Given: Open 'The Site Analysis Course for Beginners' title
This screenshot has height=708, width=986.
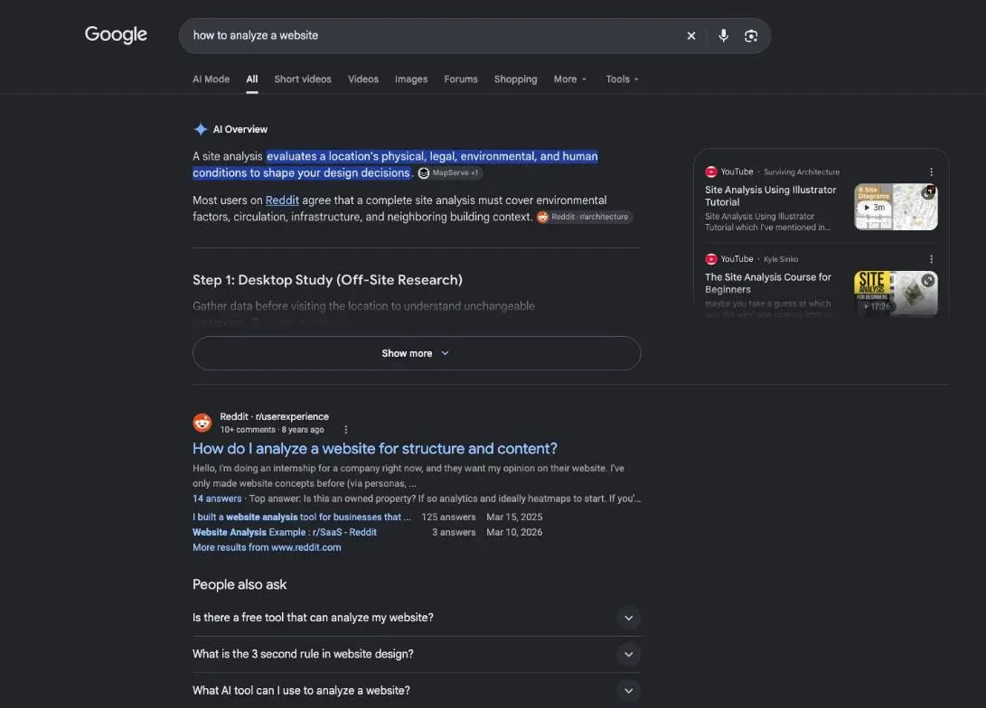Looking at the screenshot, I should [x=768, y=284].
